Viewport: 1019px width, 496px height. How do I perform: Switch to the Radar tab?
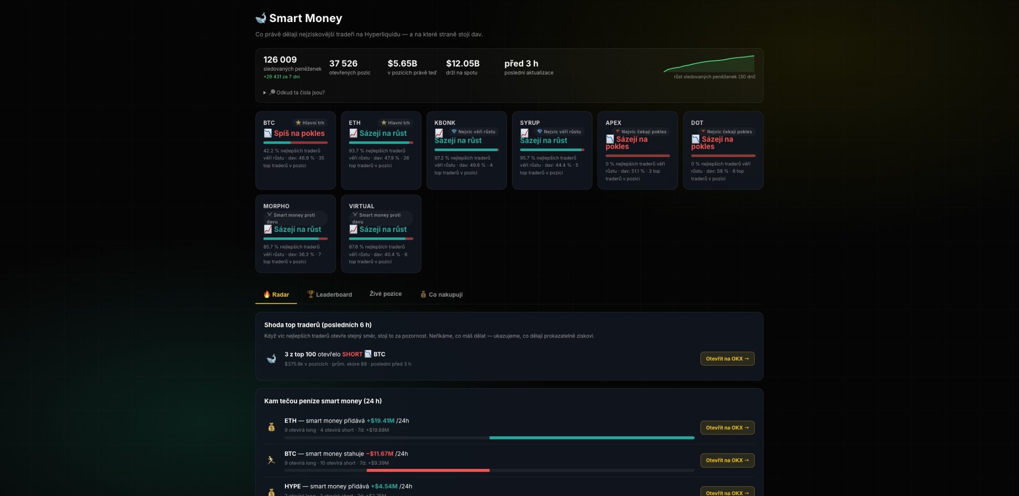[x=276, y=294]
